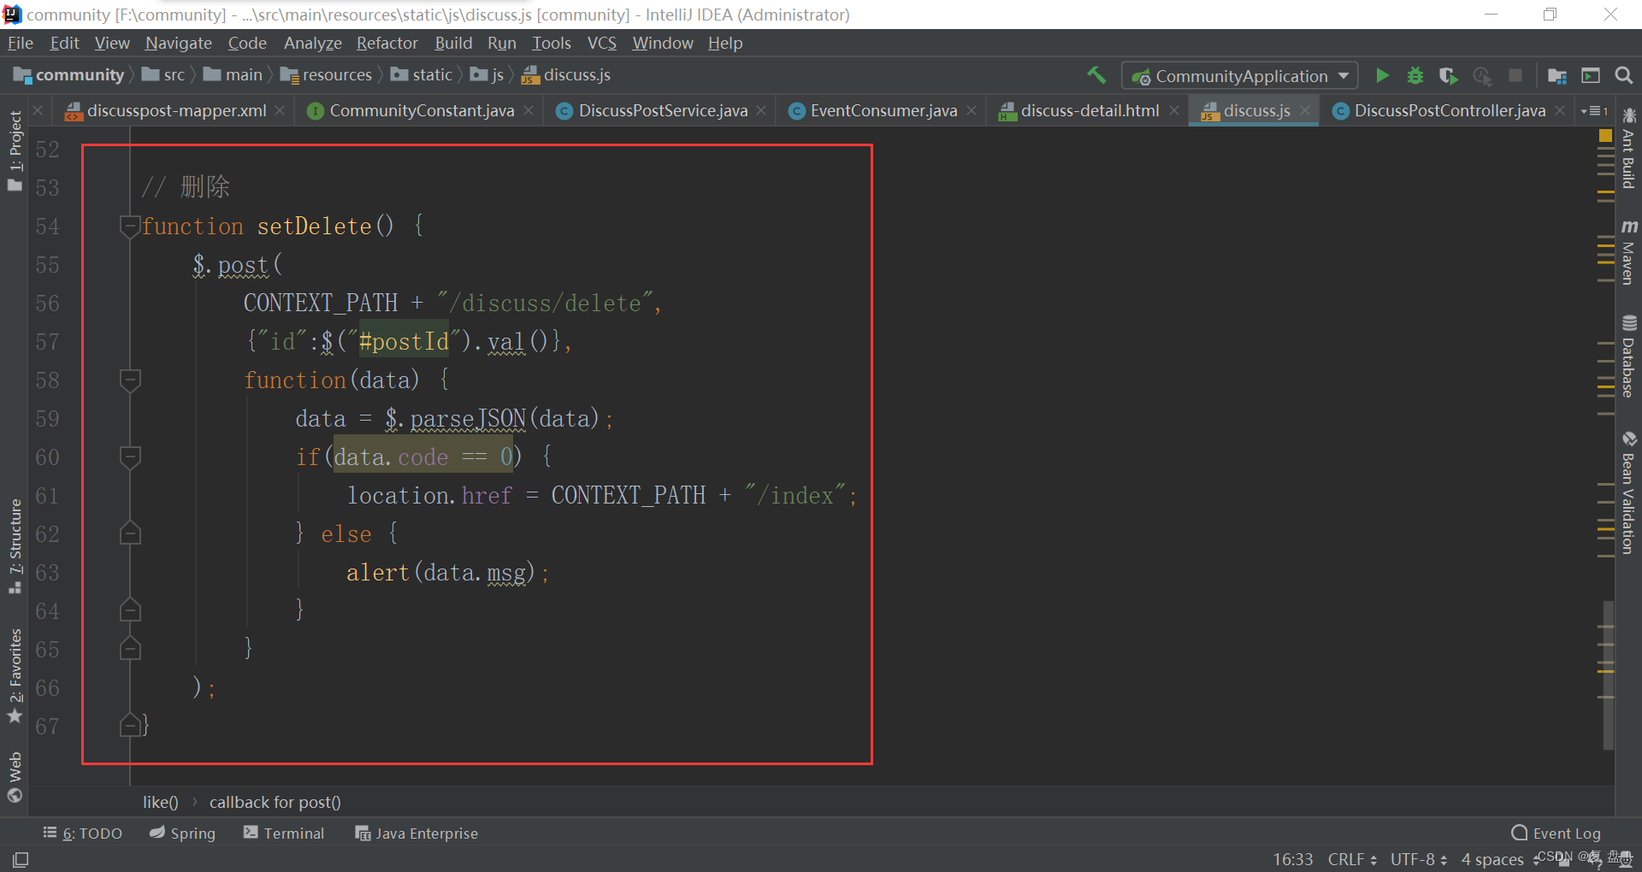This screenshot has width=1642, height=872.
Task: Click community breadcrumb in navigation bar
Action: tap(70, 75)
